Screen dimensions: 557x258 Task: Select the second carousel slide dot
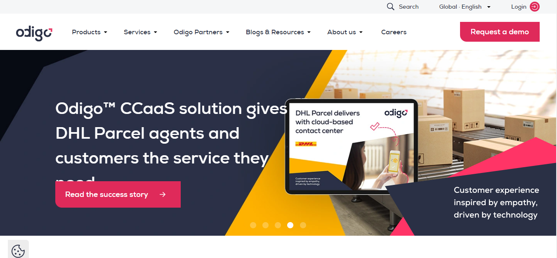(266, 225)
